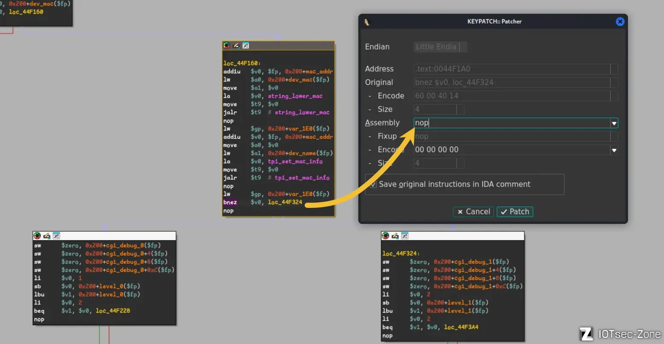Click sw $zero, 0x200+cgi_debug_0+0xC($fp) line

coord(104,270)
